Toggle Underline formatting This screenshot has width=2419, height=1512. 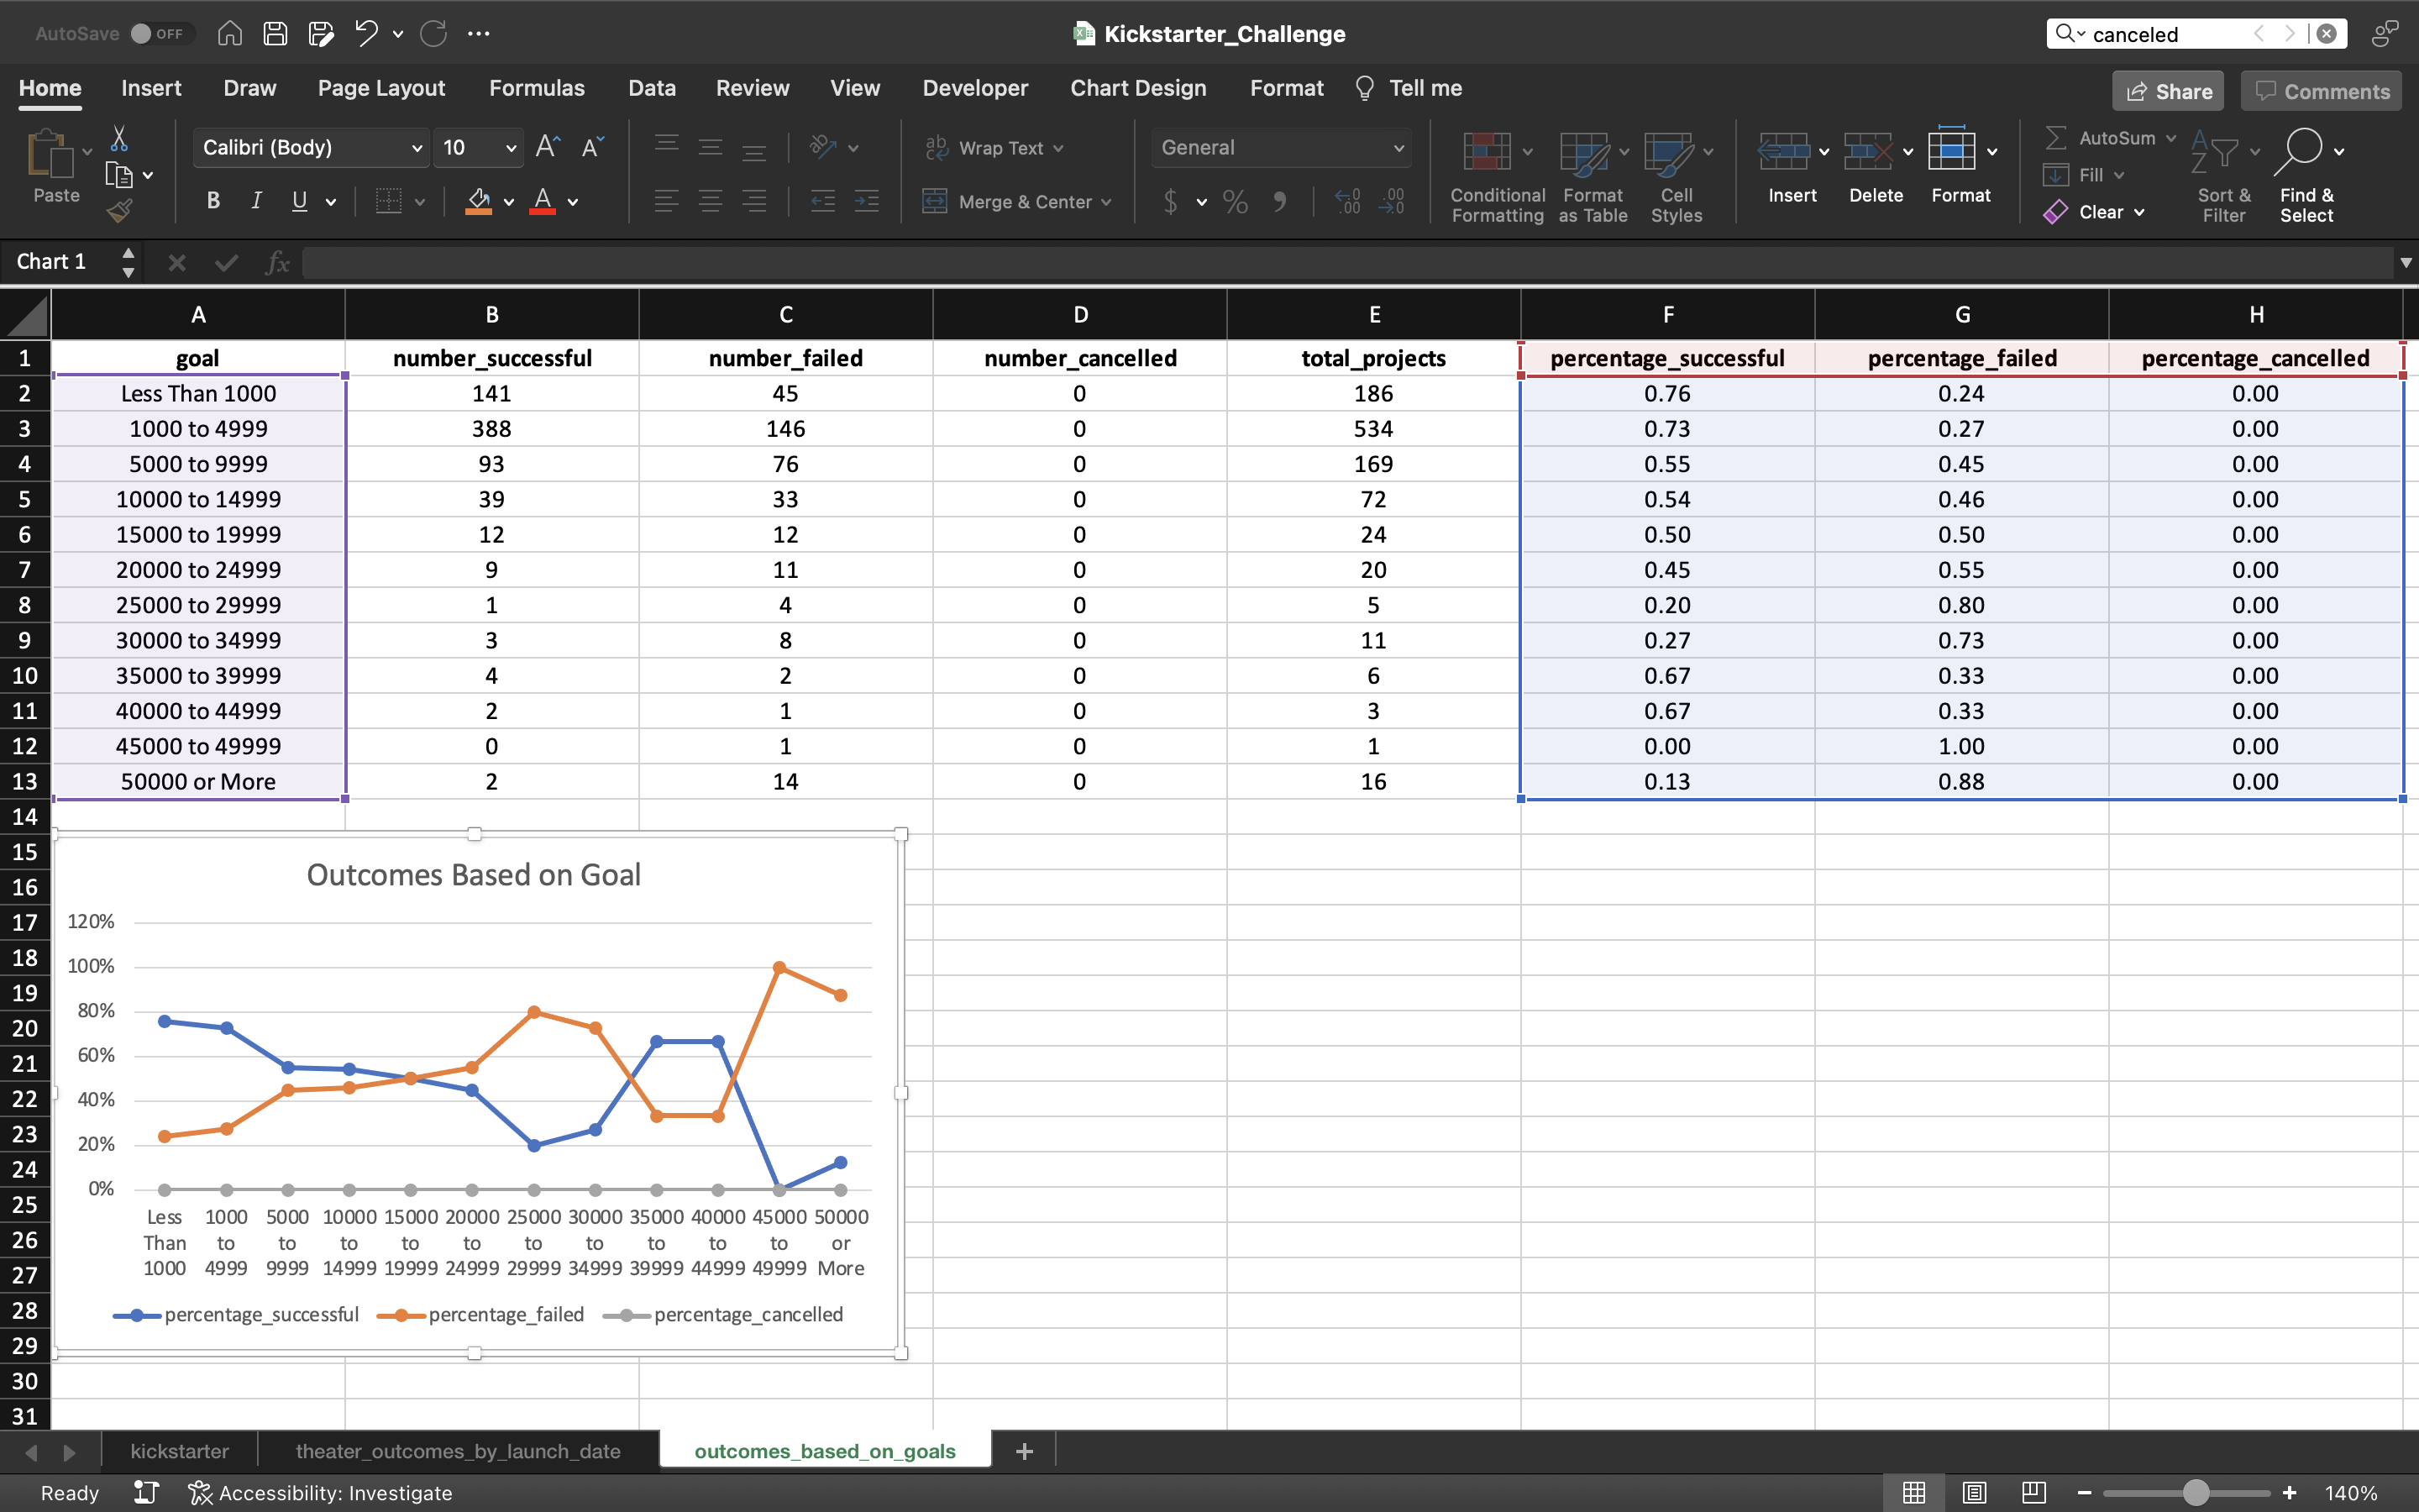(301, 201)
